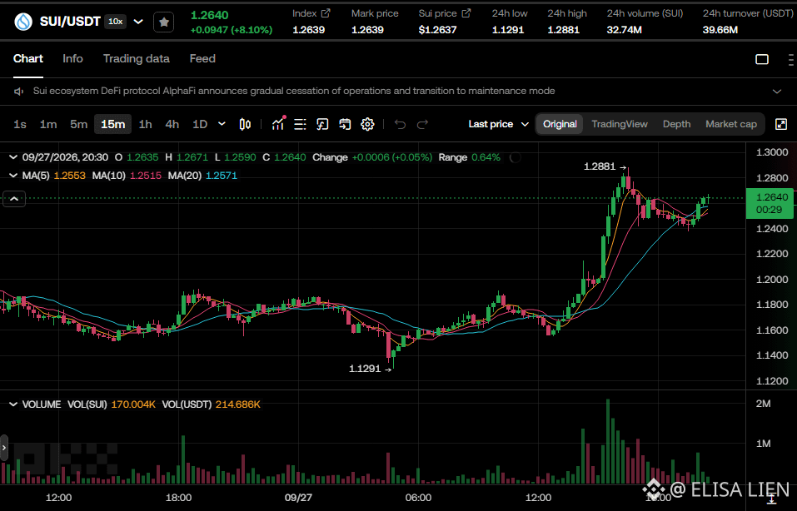
Task: Open the SUI/USDT pair dropdown
Action: [x=138, y=22]
